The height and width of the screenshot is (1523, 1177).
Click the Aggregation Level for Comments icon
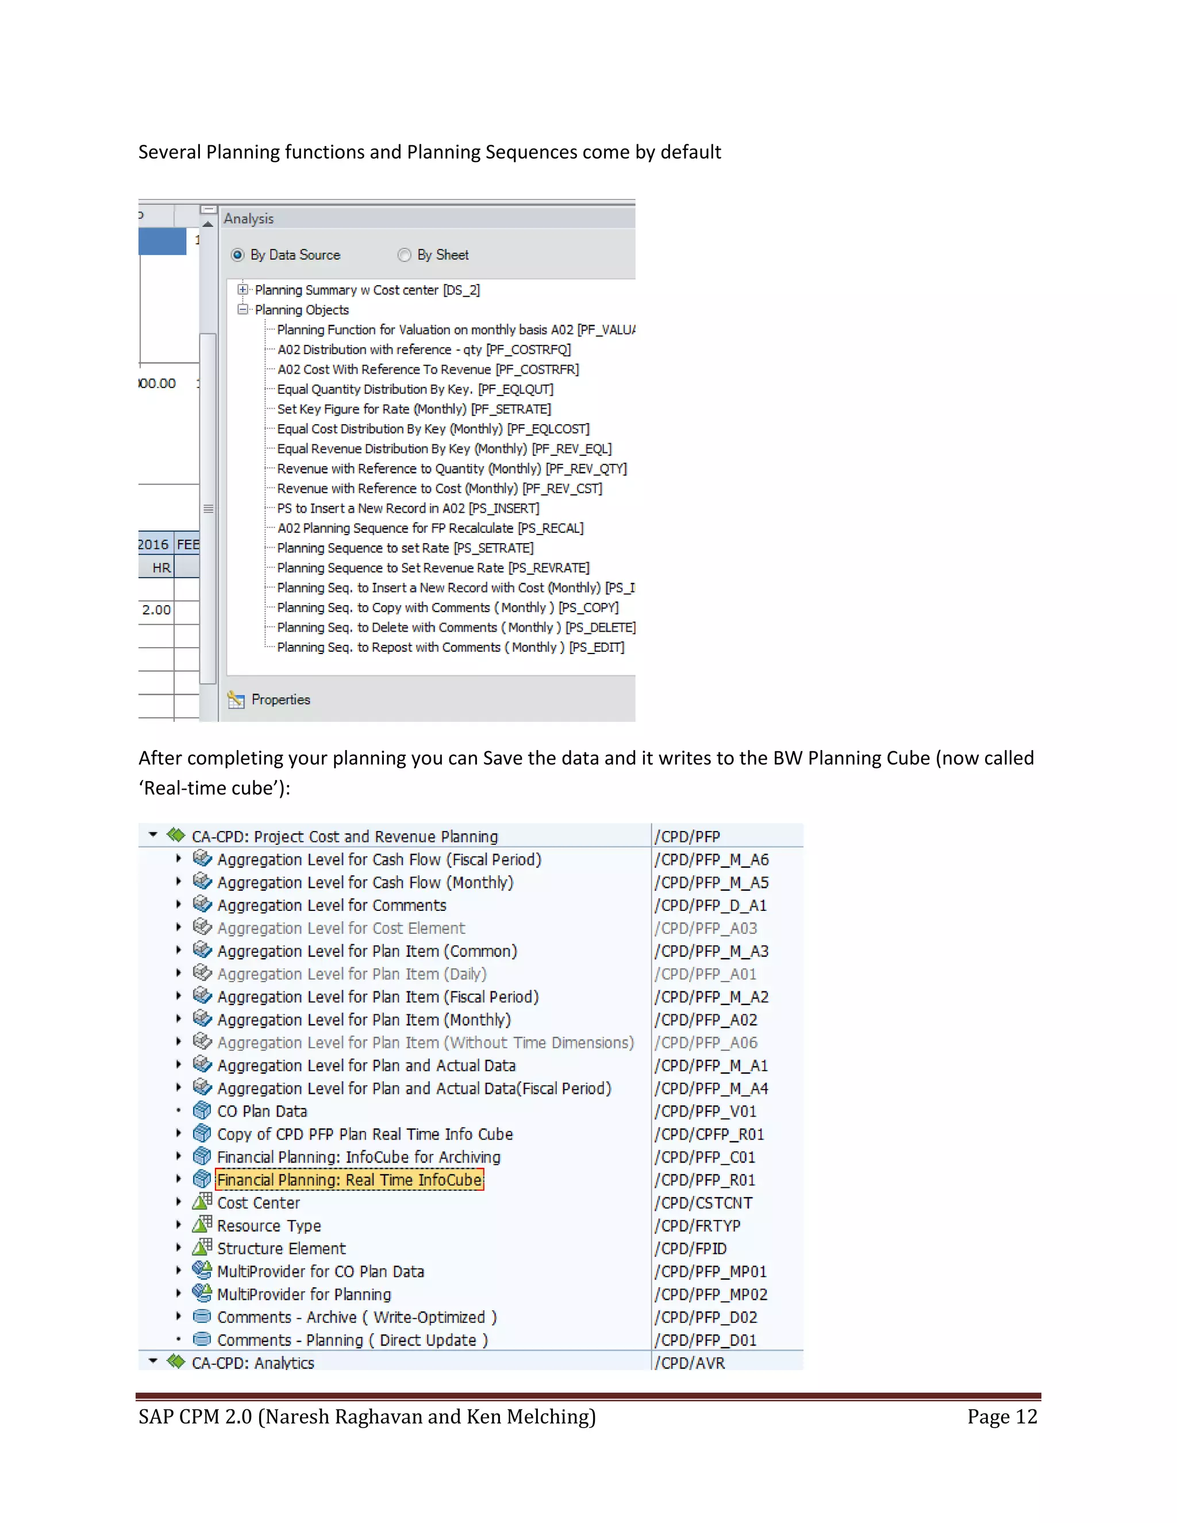pyautogui.click(x=202, y=904)
